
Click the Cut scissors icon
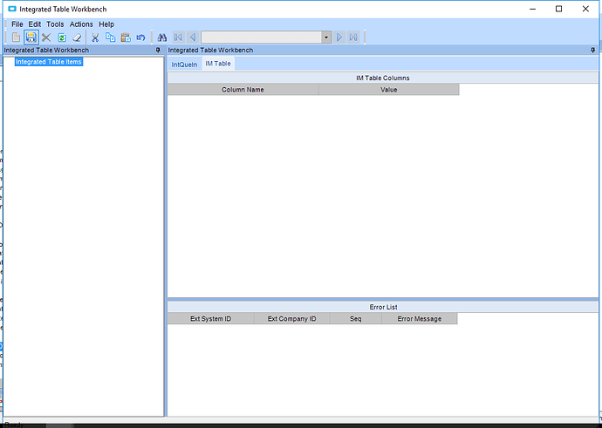click(95, 37)
